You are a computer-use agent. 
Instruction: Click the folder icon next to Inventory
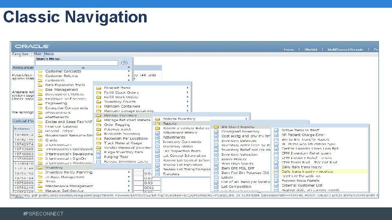pos(40,167)
